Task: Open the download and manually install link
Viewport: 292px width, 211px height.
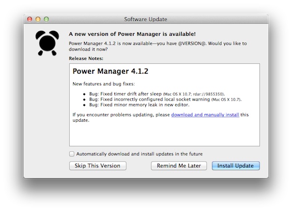Action: tap(205, 115)
